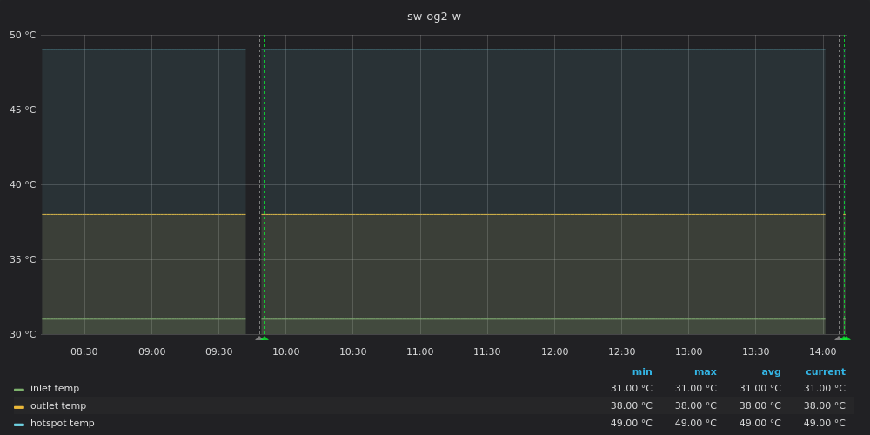Open the sw-og2-w panel title menu

[434, 17]
